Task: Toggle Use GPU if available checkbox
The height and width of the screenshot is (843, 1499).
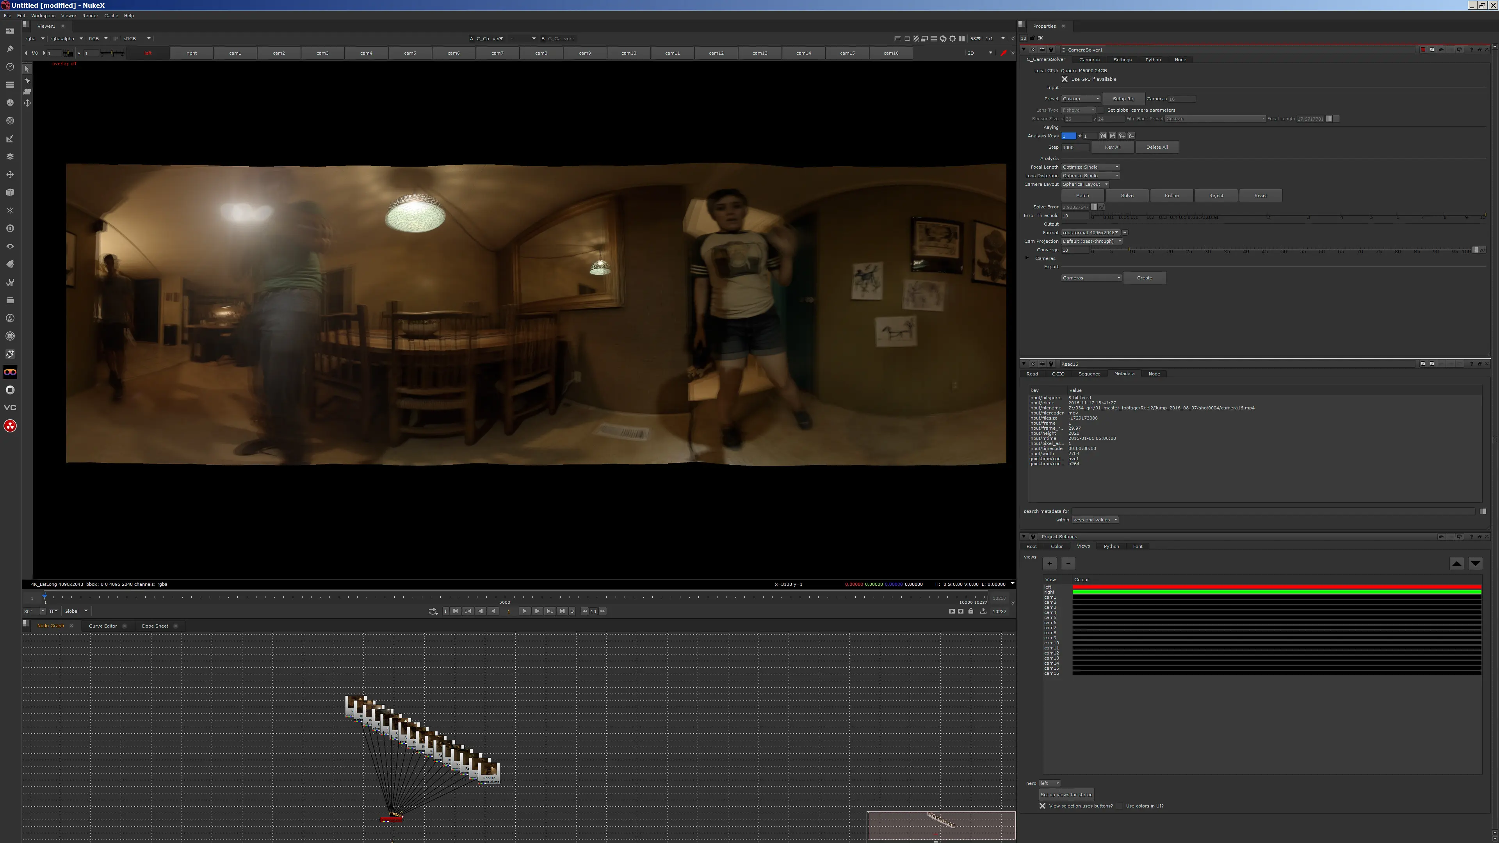Action: tap(1065, 80)
